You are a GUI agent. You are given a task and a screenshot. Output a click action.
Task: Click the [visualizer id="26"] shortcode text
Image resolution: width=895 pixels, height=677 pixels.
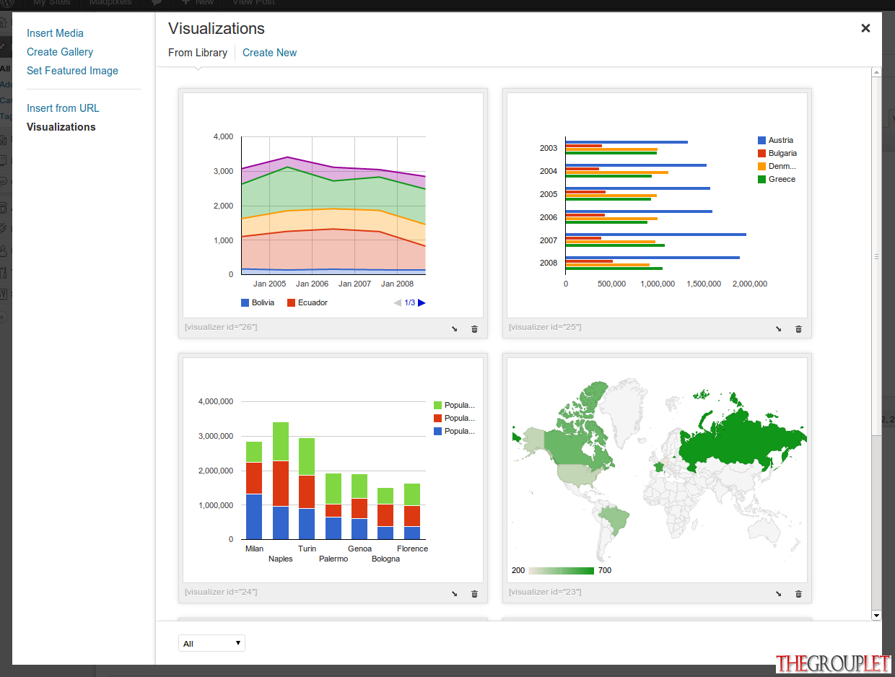click(221, 327)
